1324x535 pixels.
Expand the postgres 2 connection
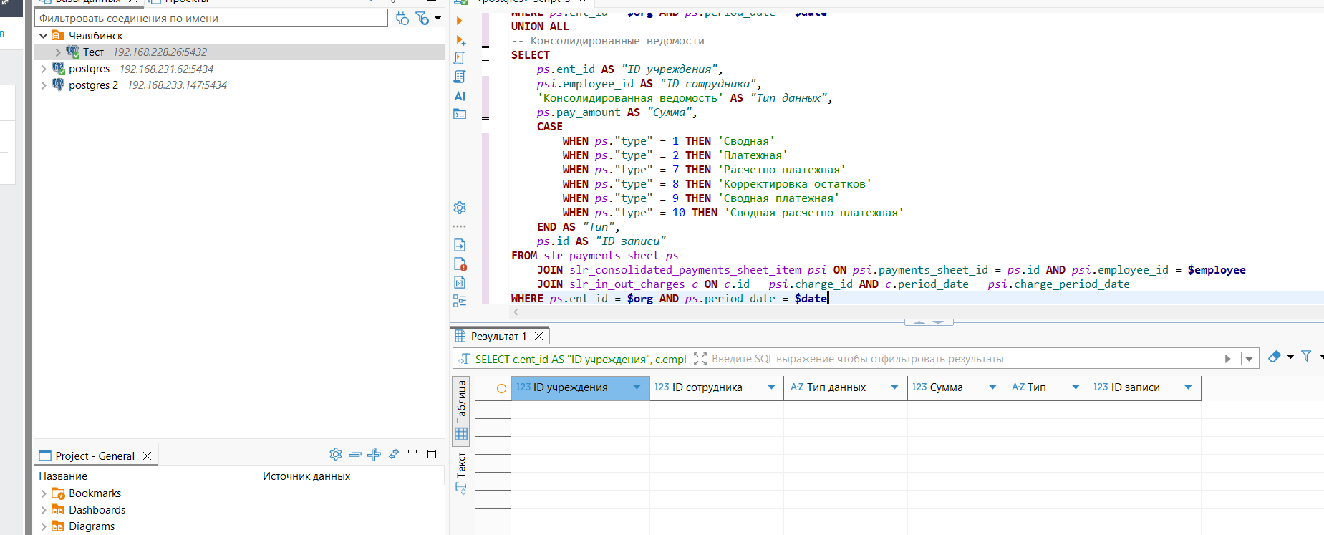tap(44, 85)
